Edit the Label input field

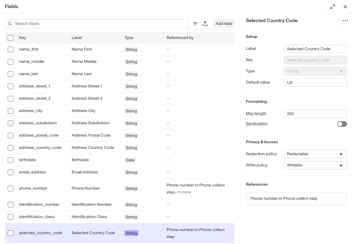point(315,49)
